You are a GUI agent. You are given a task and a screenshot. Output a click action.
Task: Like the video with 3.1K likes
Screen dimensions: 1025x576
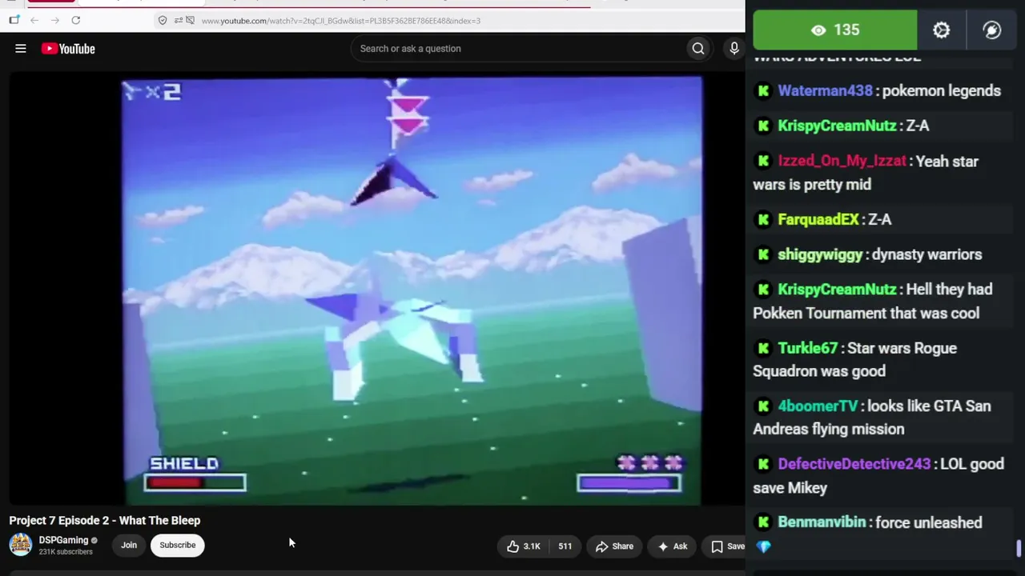point(524,546)
